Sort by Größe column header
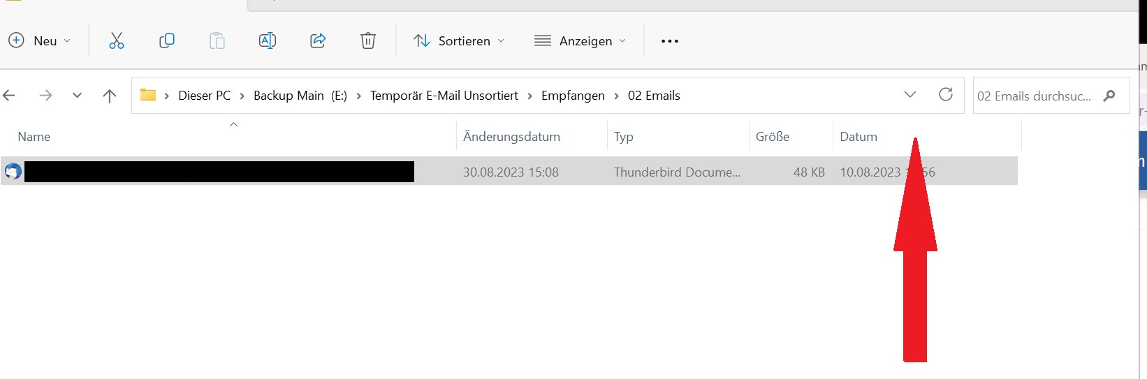This screenshot has width=1147, height=379. point(773,137)
